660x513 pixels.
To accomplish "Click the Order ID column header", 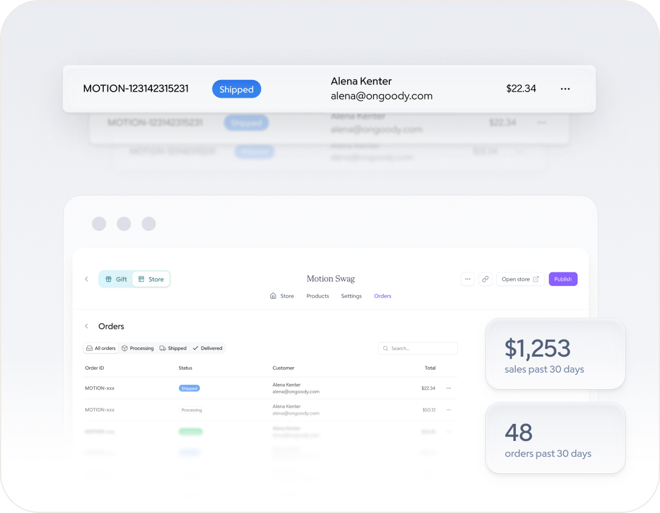I will point(94,368).
